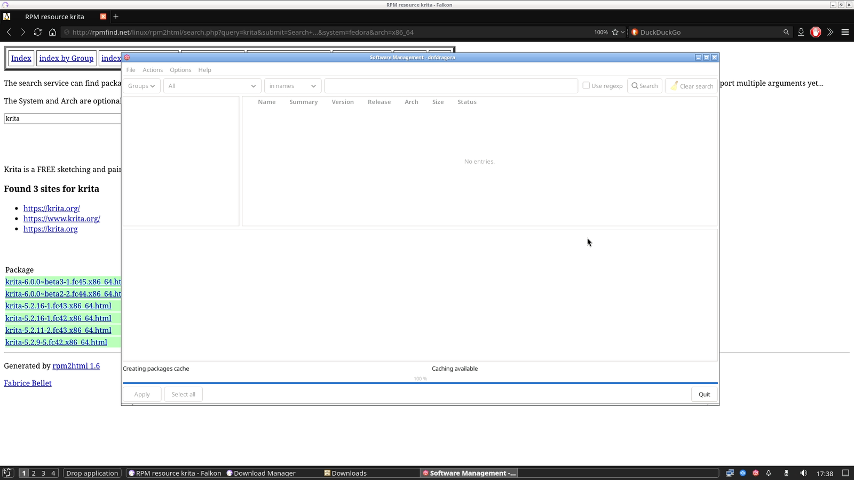
Task: Open the www.krita.org link
Action: pos(62,219)
